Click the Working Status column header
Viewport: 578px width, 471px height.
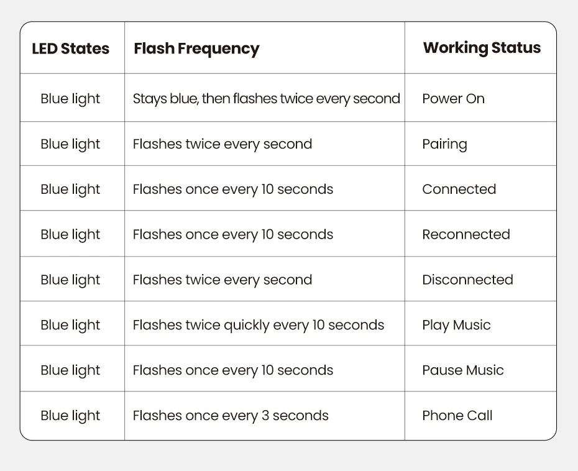point(482,48)
